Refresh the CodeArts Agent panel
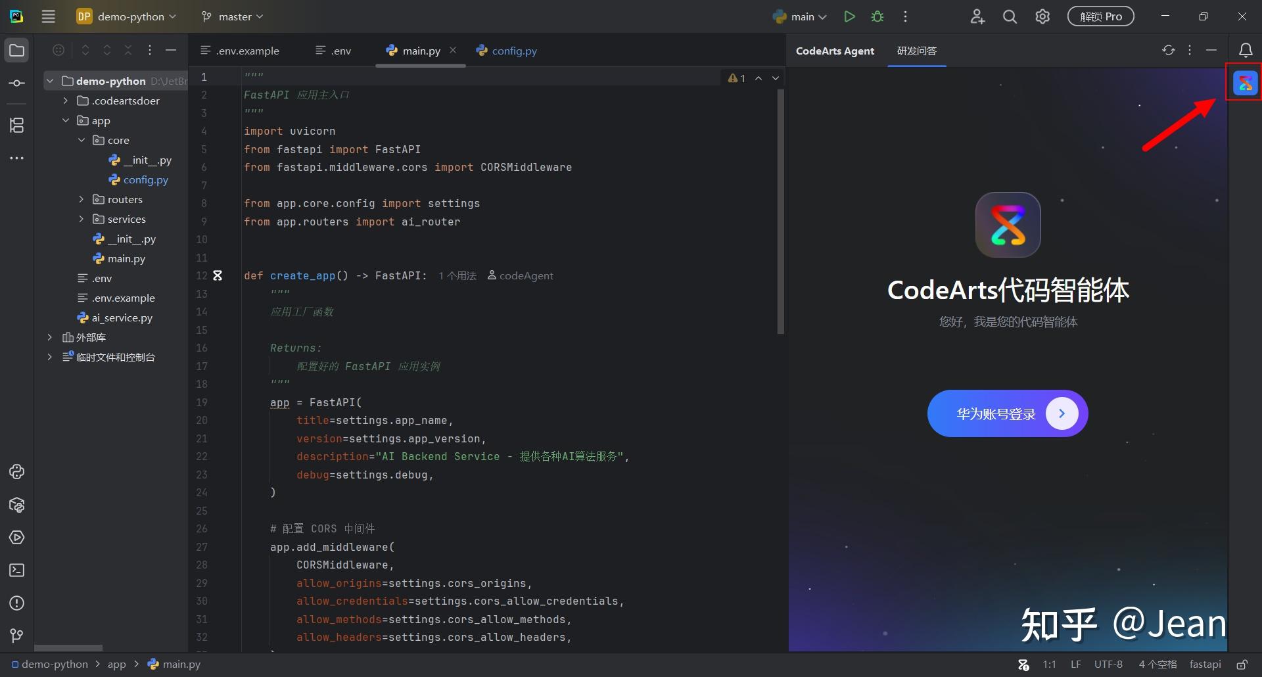1262x677 pixels. click(x=1168, y=51)
